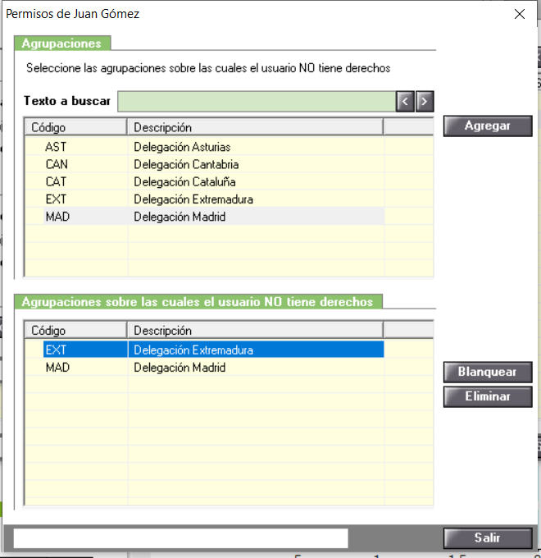Screen dimensions: 541x558
Task: Click the Eliminar button
Action: coord(488,396)
